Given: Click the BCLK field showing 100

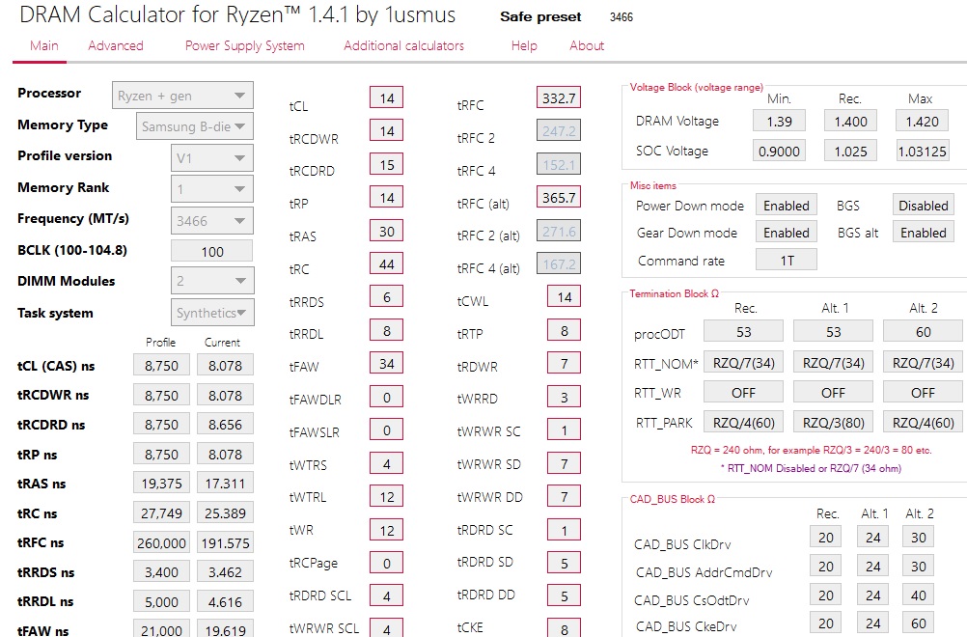Looking at the screenshot, I should 211,251.
